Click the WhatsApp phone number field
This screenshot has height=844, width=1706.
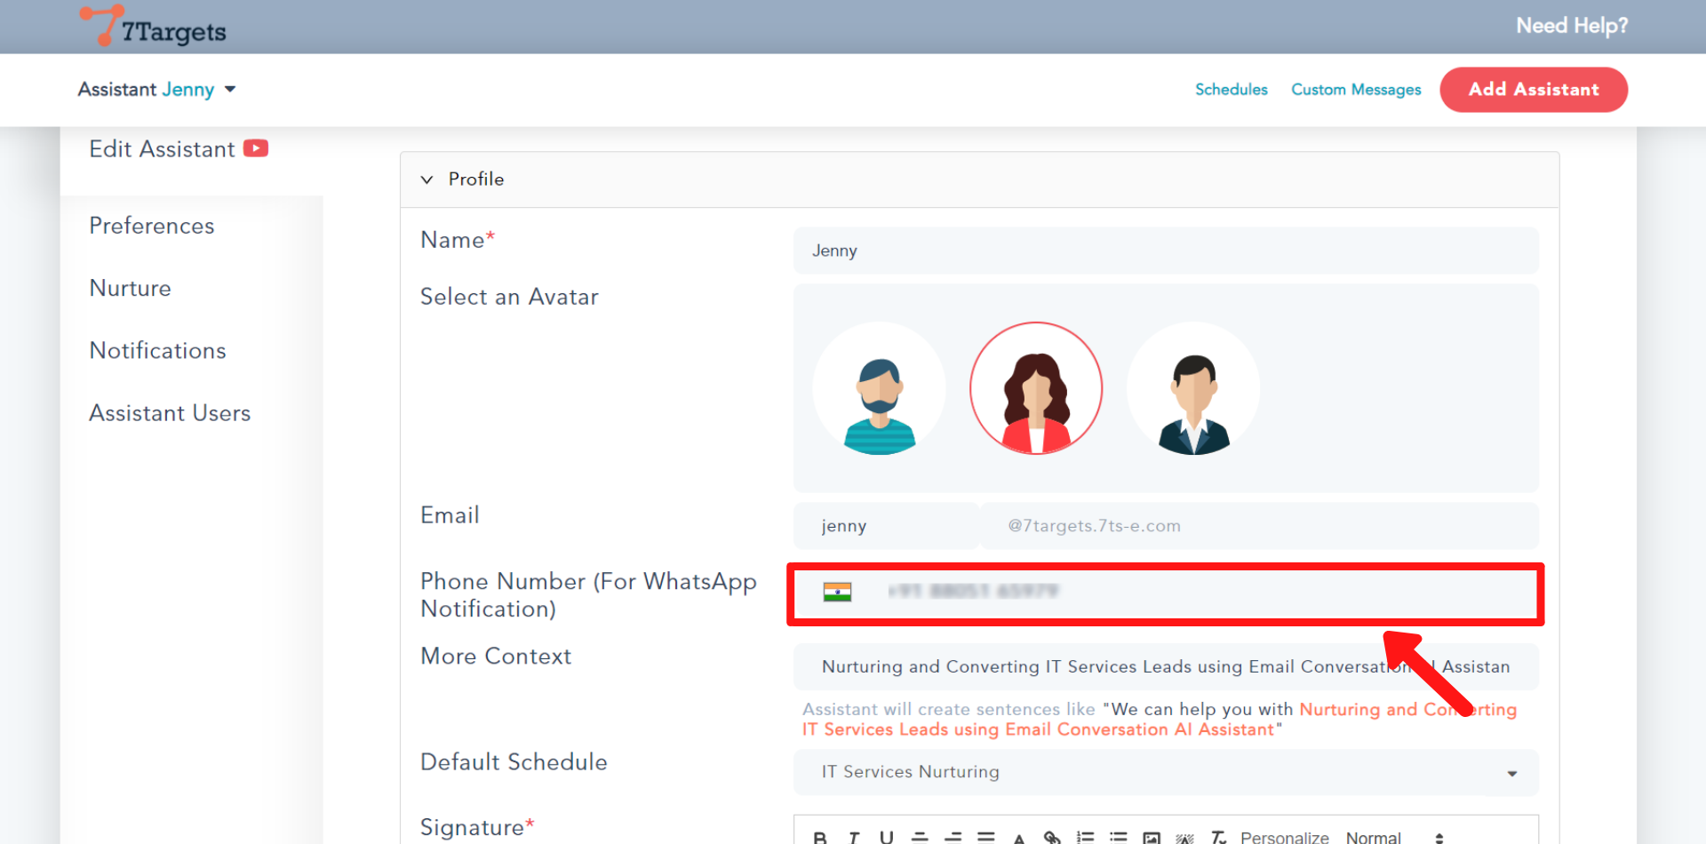(x=1166, y=594)
